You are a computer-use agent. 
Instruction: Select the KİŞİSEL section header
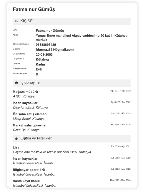71,21
